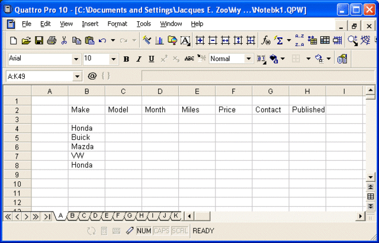Insert a text box with the A icon
This screenshot has width=379, height=243.
[185, 41]
